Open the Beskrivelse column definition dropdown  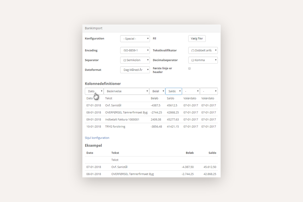126,91
